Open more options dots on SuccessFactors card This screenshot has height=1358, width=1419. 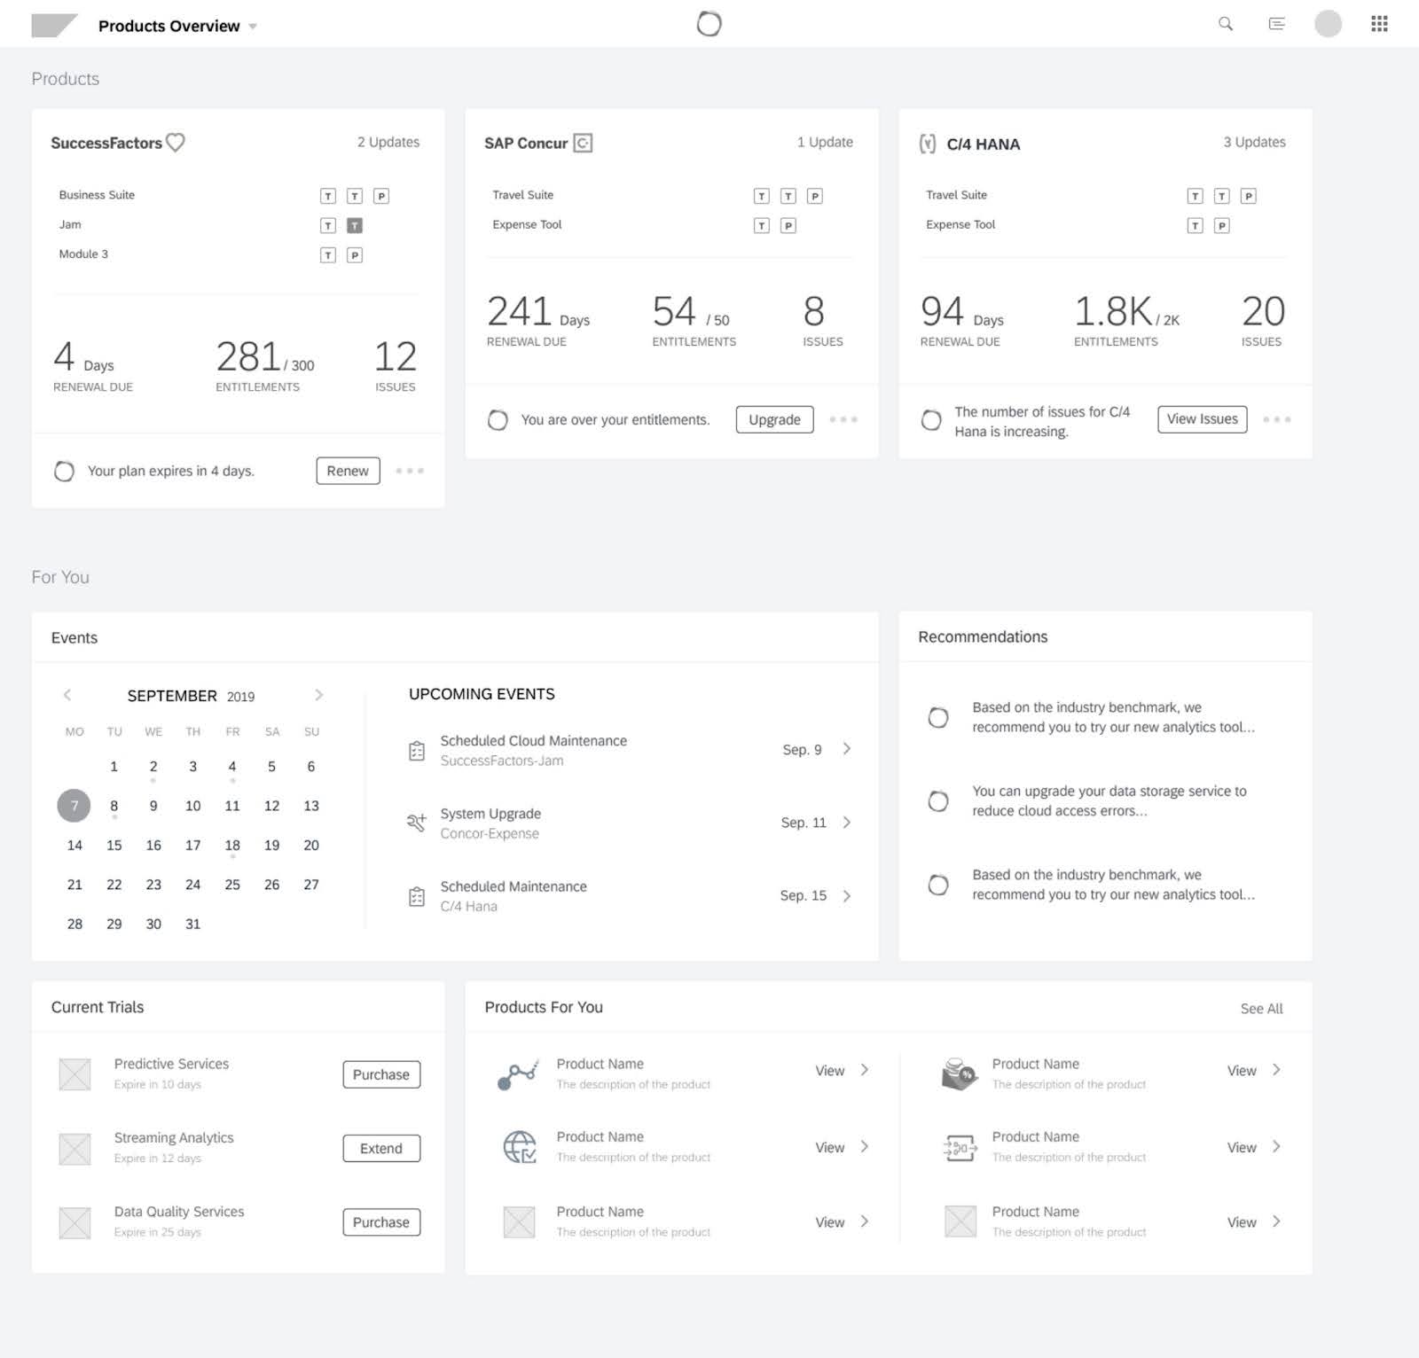(410, 471)
